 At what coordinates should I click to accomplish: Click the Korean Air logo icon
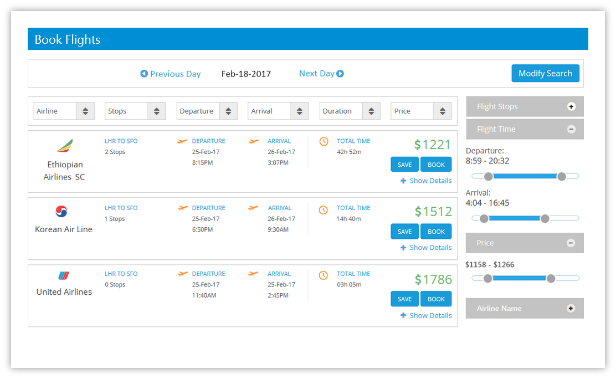pos(61,211)
